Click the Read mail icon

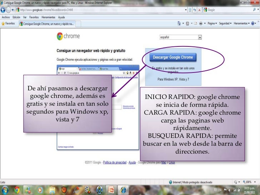click(x=195, y=23)
